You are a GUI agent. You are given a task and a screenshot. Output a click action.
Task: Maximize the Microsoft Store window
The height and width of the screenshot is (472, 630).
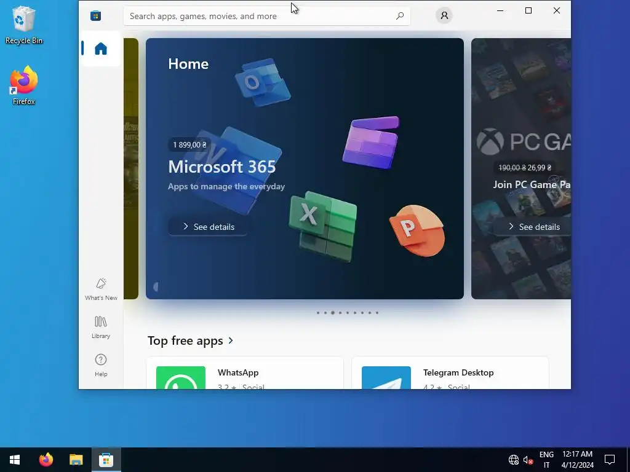528,10
